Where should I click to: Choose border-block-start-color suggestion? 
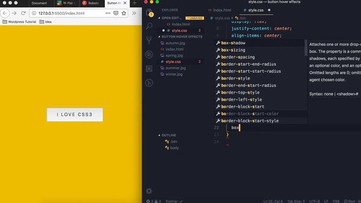coord(261,114)
